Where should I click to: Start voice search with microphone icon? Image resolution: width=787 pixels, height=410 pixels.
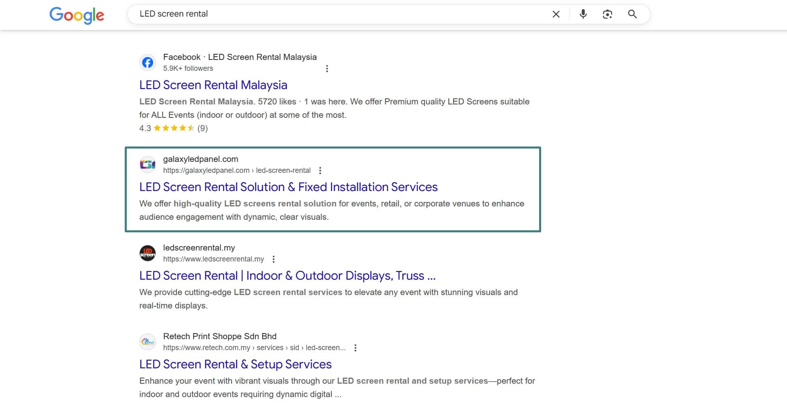point(583,14)
